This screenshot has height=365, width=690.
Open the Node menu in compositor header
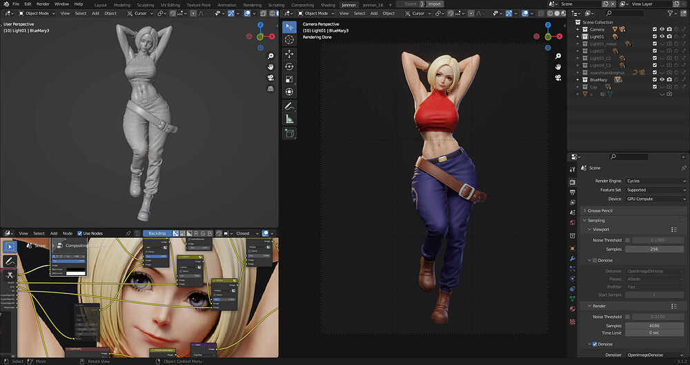click(x=68, y=233)
